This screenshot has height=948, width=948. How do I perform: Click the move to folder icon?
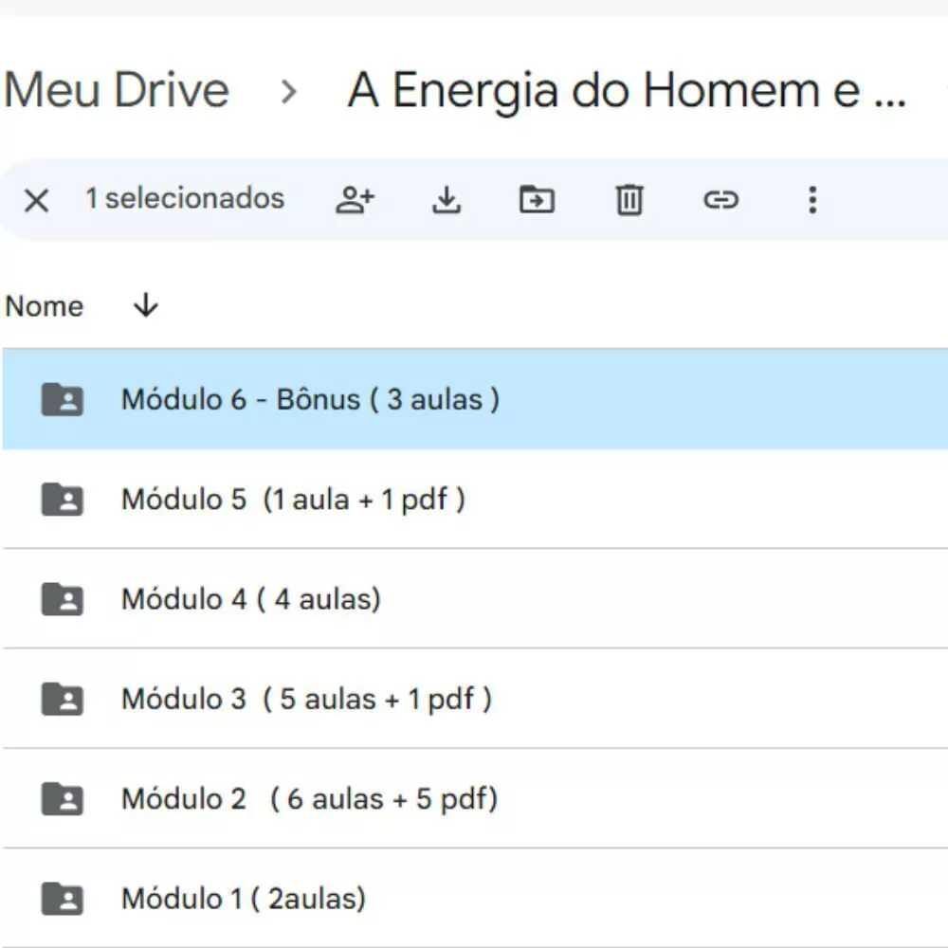537,200
